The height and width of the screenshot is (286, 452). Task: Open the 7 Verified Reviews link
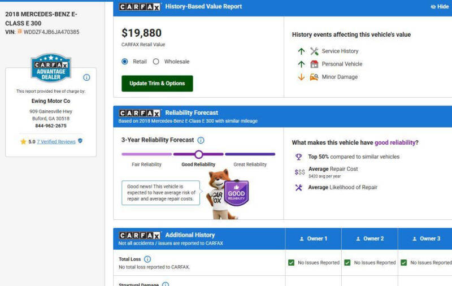click(x=56, y=141)
